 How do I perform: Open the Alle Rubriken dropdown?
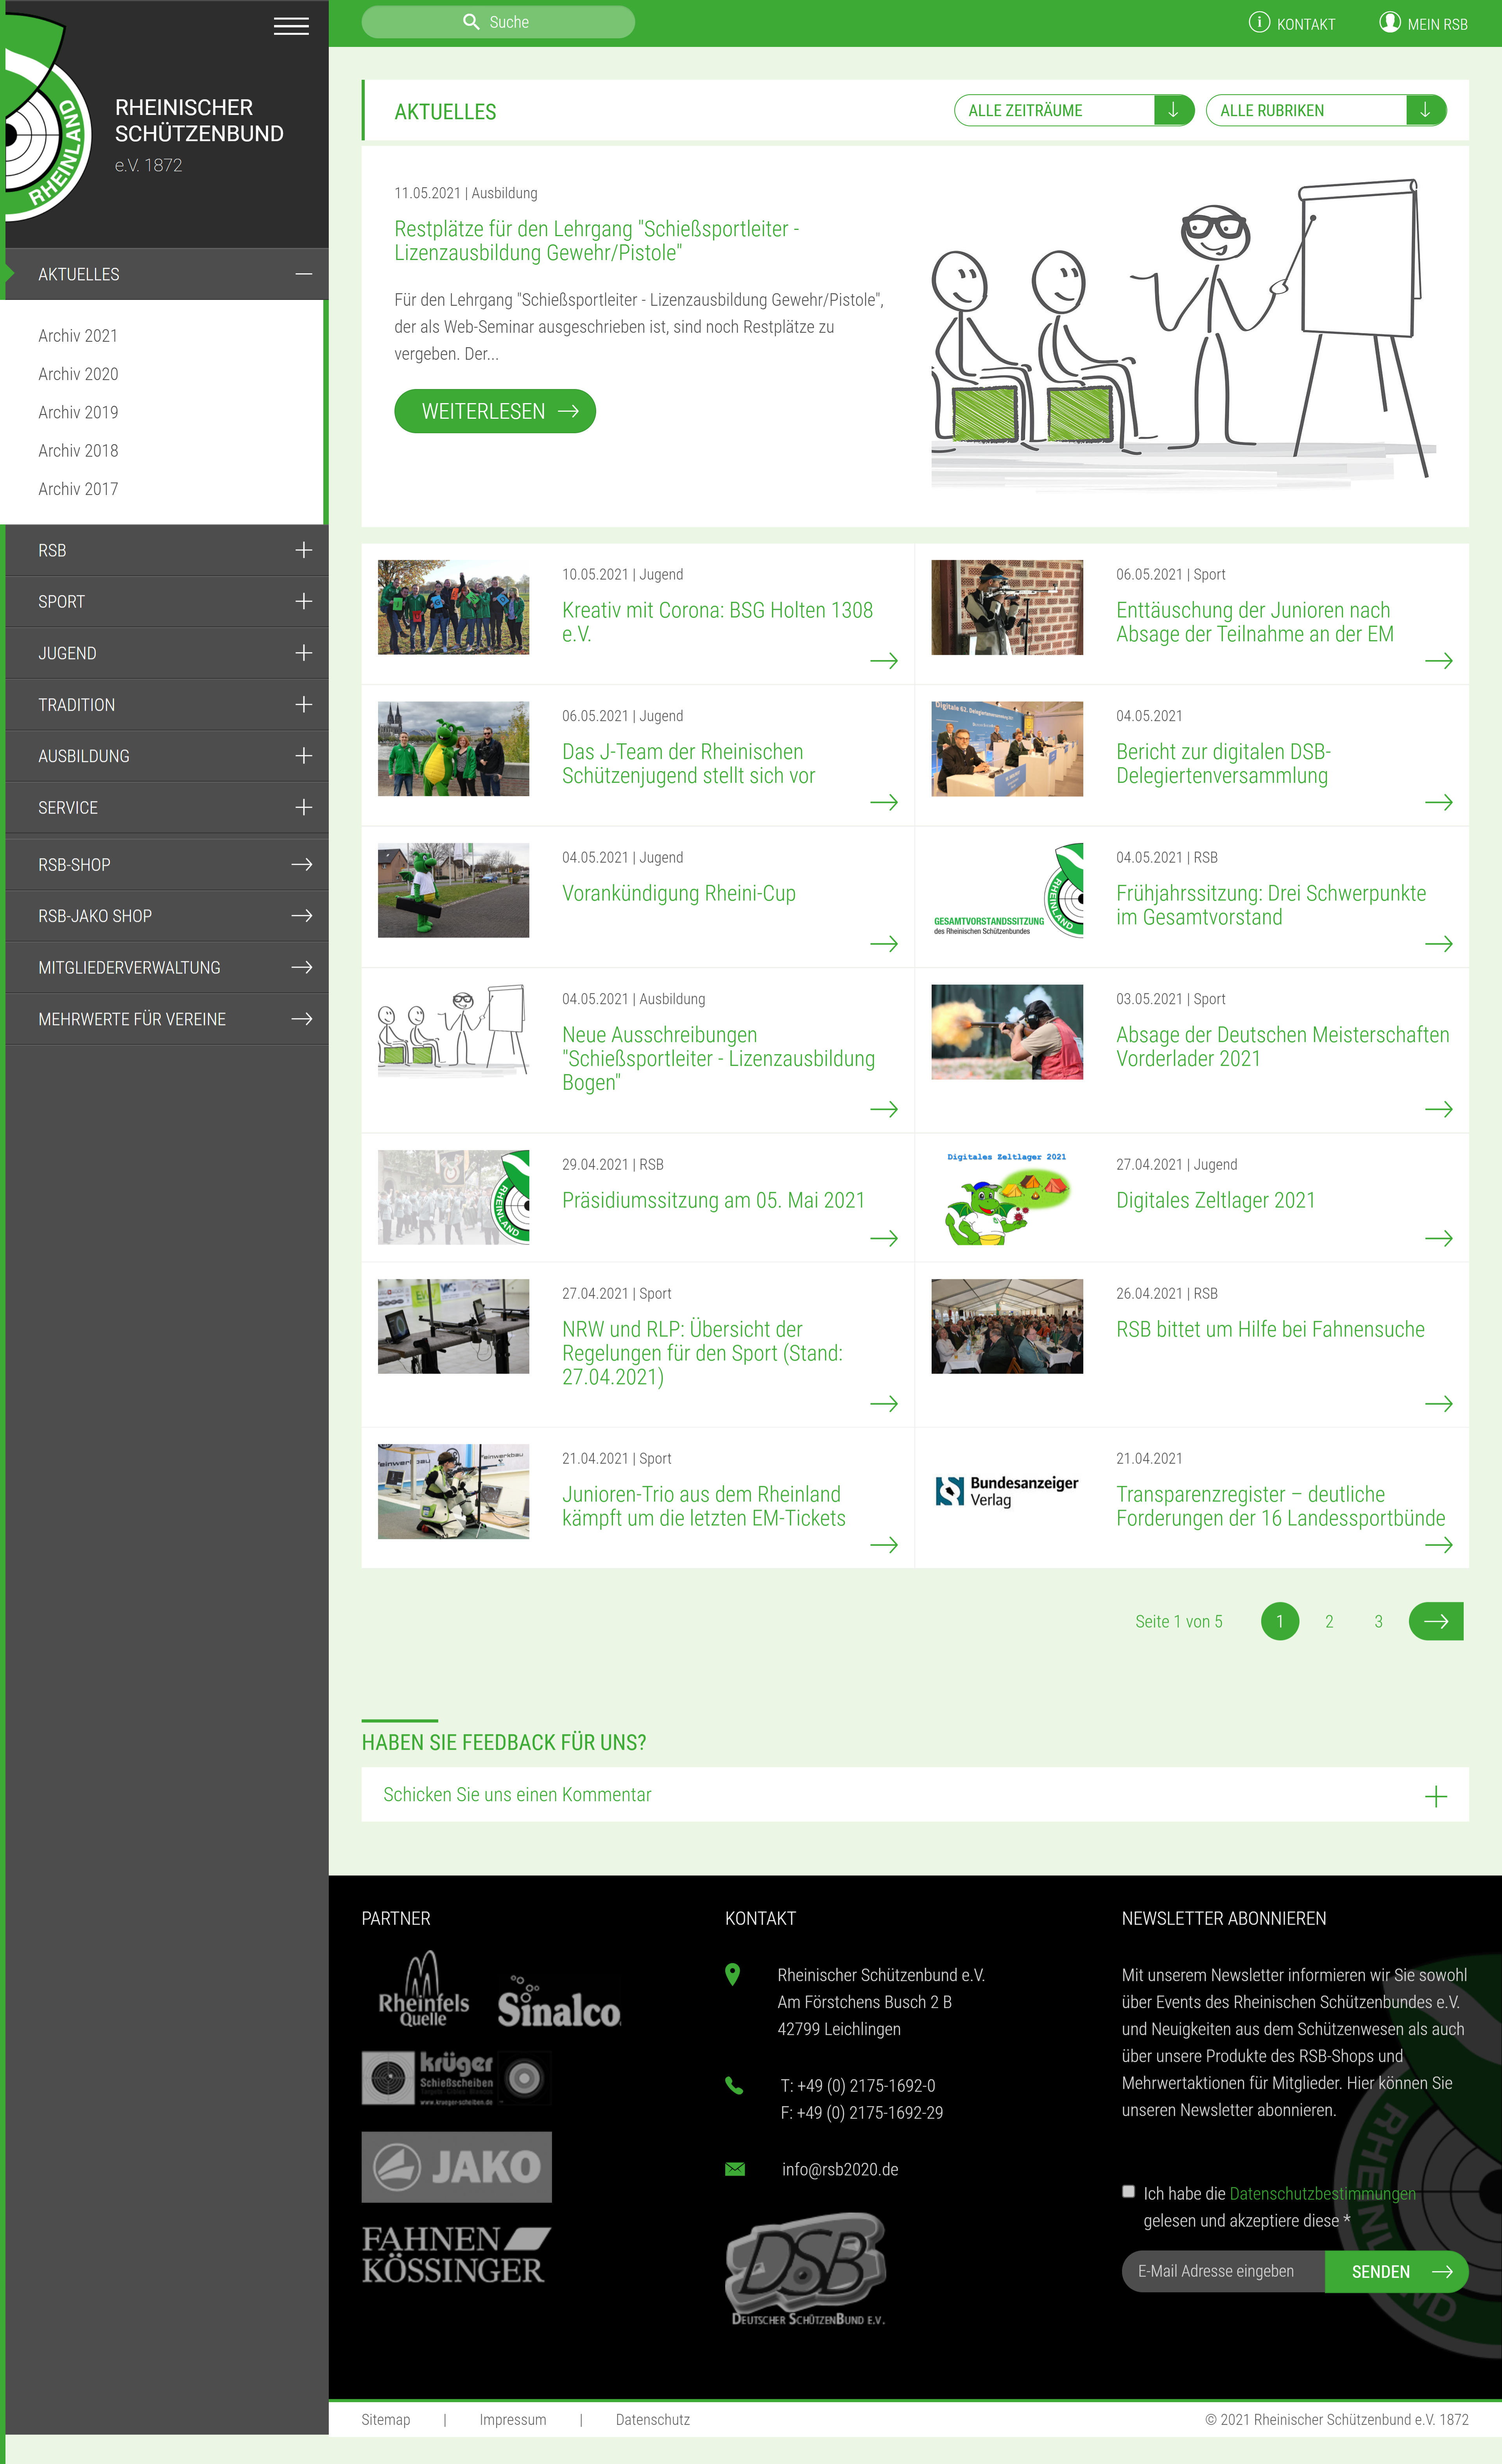click(1326, 110)
